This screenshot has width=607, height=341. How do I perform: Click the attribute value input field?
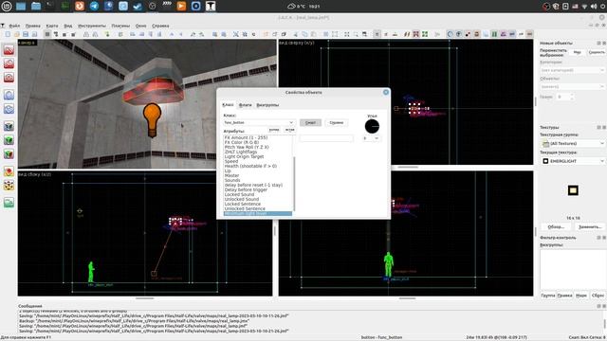click(x=326, y=138)
